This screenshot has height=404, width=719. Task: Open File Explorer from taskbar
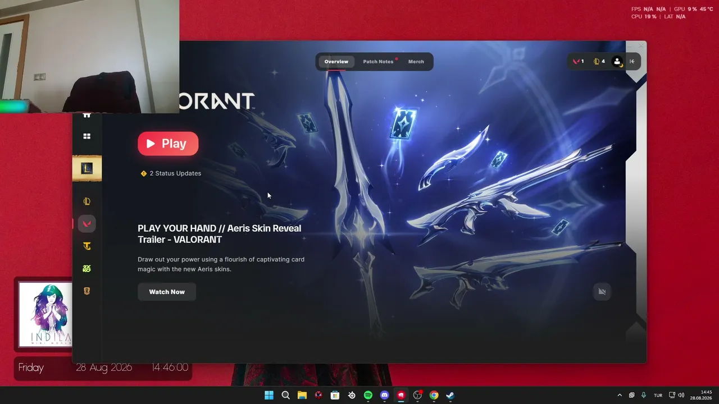[x=302, y=395]
